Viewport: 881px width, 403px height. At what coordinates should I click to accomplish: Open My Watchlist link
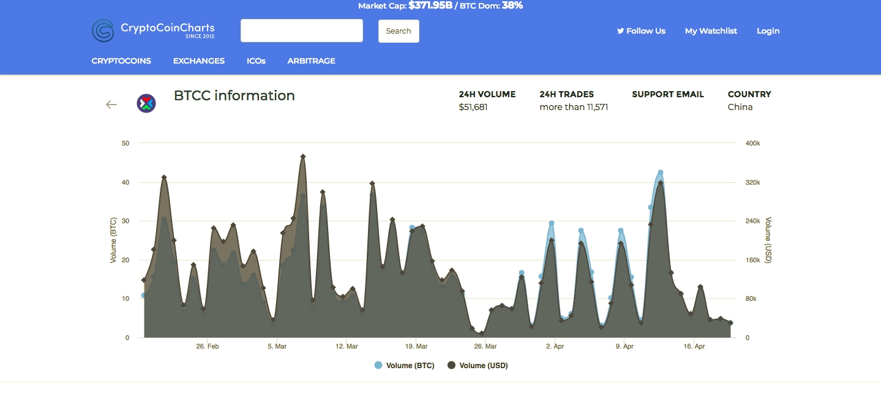point(711,31)
